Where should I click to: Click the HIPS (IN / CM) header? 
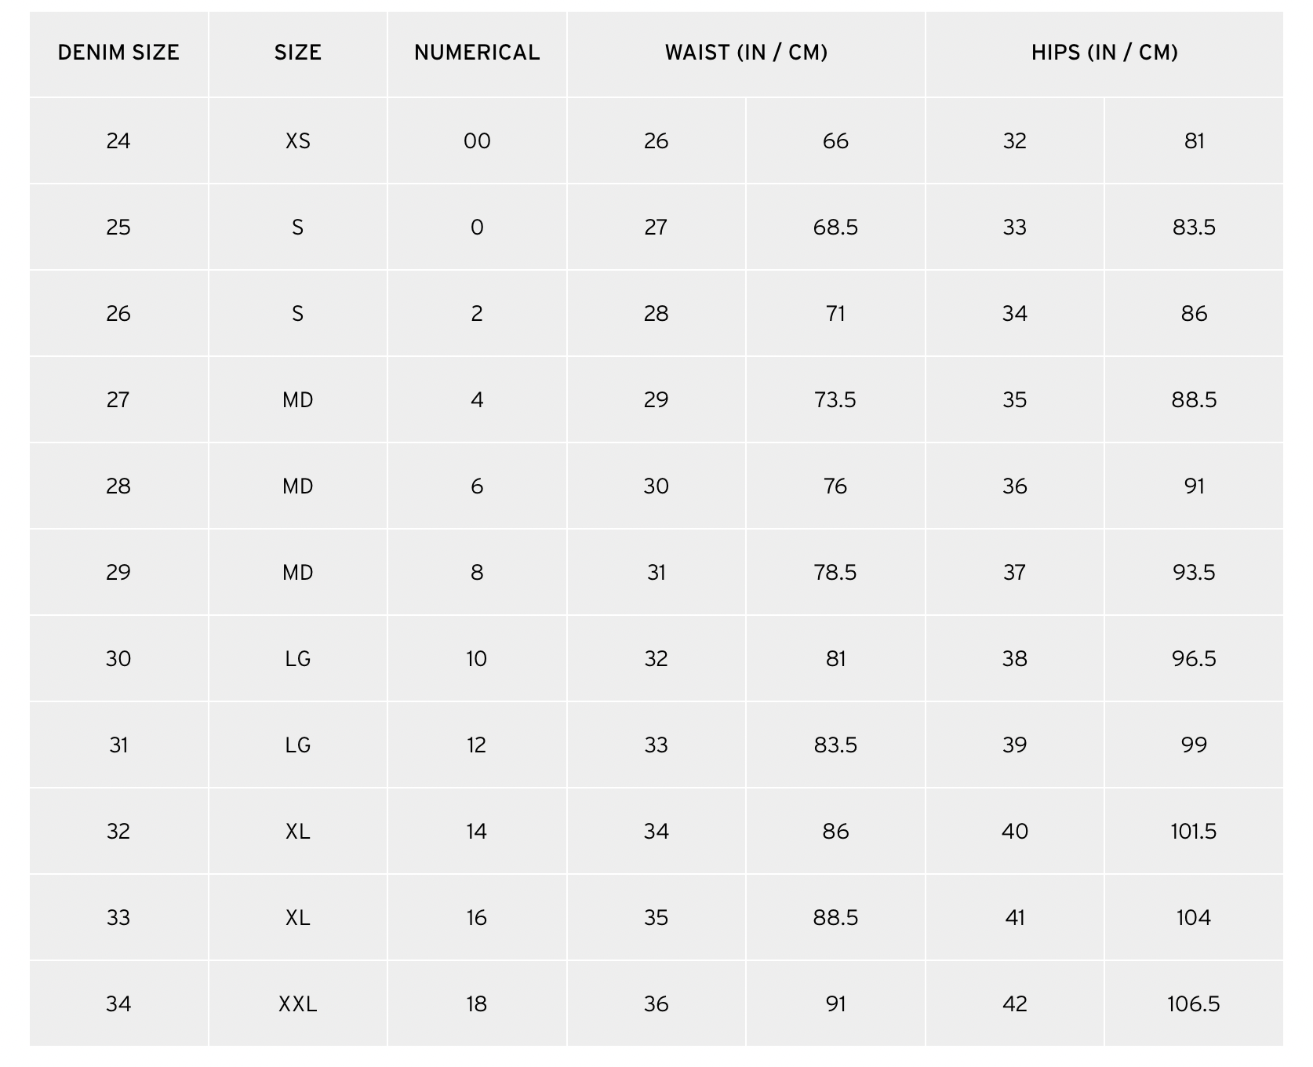click(x=1104, y=53)
